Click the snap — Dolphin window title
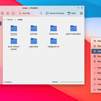 pyautogui.click(x=30, y=8)
